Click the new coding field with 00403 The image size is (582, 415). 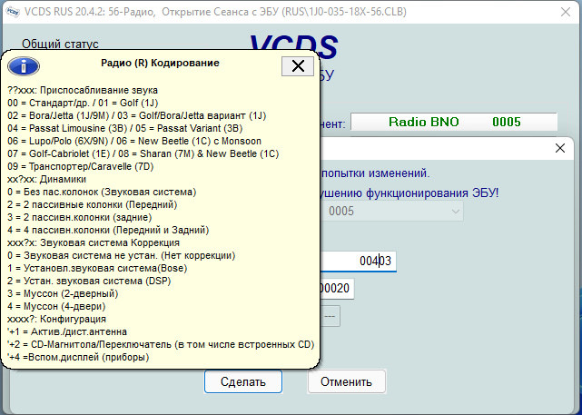click(358, 261)
